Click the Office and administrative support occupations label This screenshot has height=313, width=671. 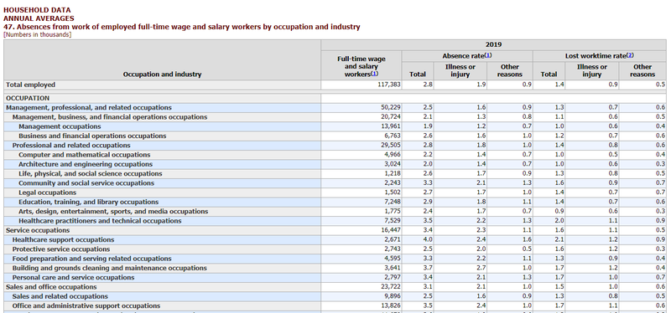pyautogui.click(x=86, y=305)
